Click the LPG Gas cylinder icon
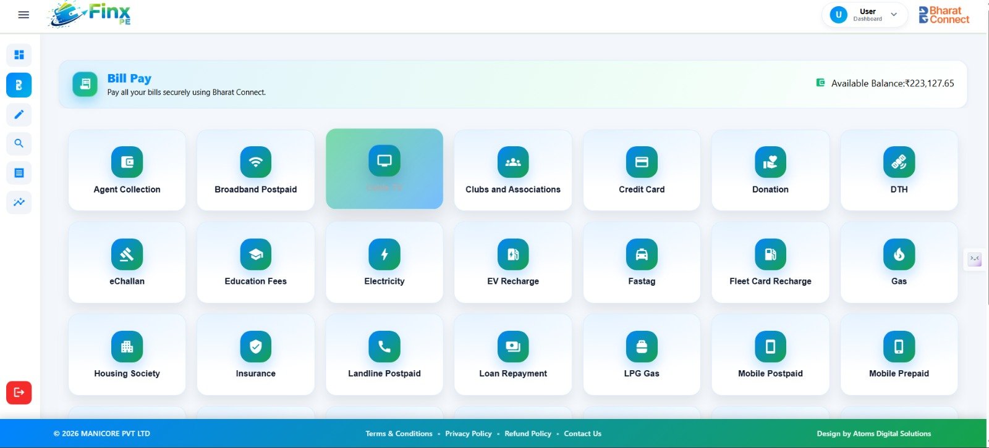This screenshot has width=989, height=448. point(642,347)
